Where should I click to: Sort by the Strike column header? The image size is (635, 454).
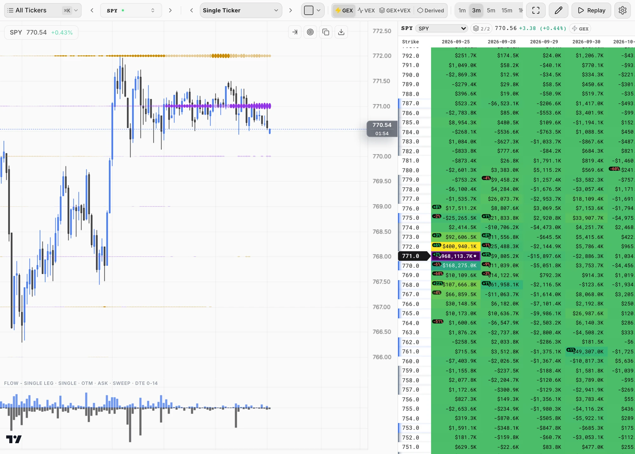coord(411,42)
